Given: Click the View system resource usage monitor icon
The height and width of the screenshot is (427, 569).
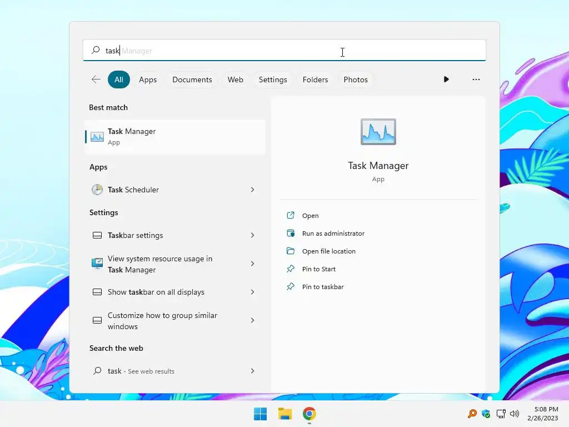Looking at the screenshot, I should [x=97, y=264].
